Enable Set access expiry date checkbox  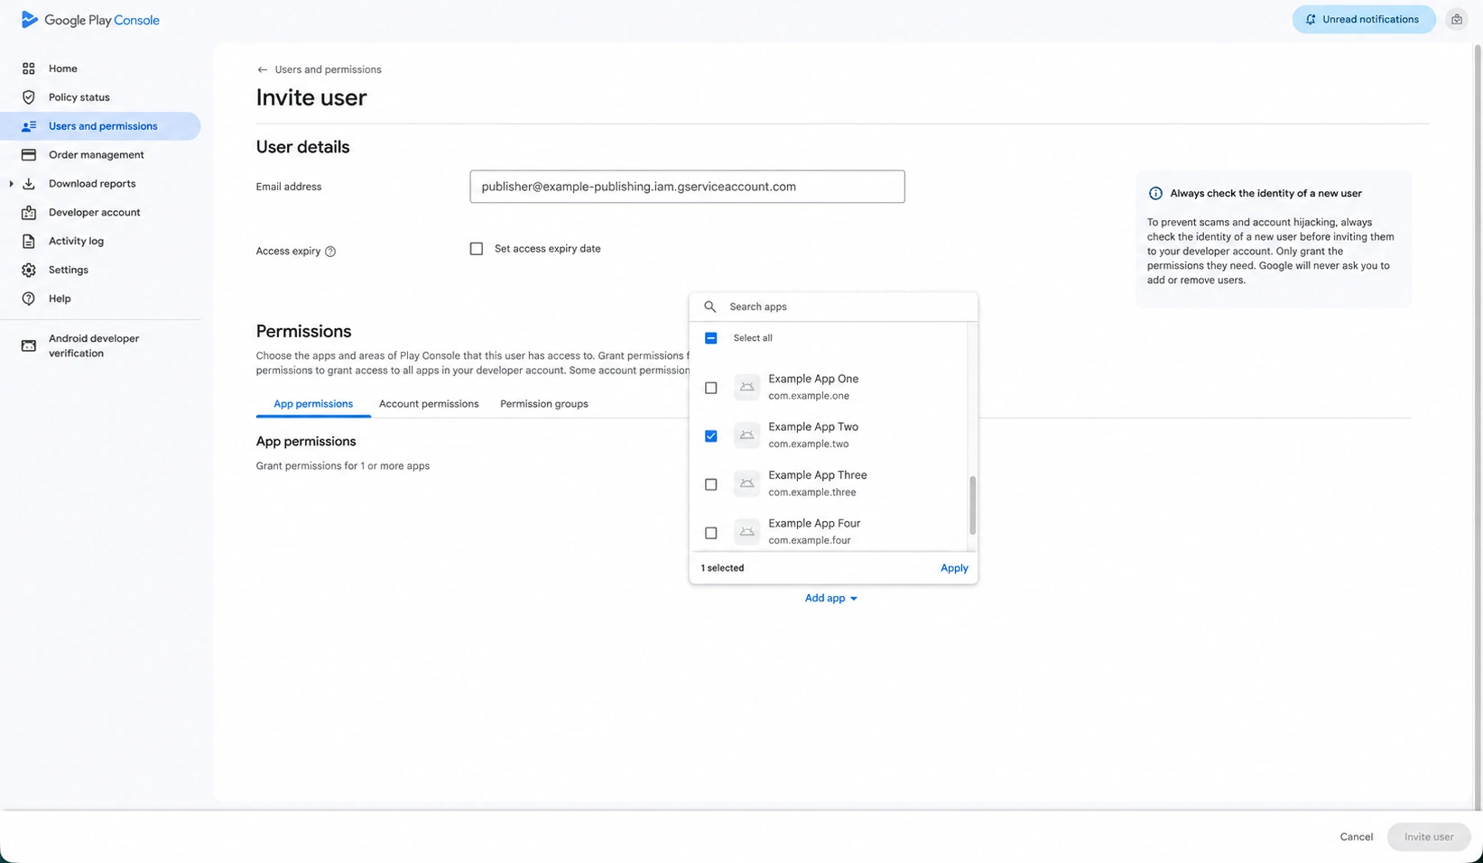point(477,249)
